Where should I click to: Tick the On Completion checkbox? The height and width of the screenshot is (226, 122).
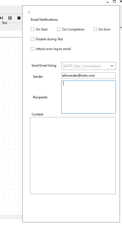tap(59, 29)
